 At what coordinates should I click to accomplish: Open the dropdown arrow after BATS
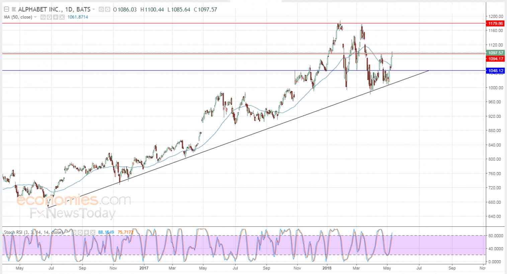point(93,9)
